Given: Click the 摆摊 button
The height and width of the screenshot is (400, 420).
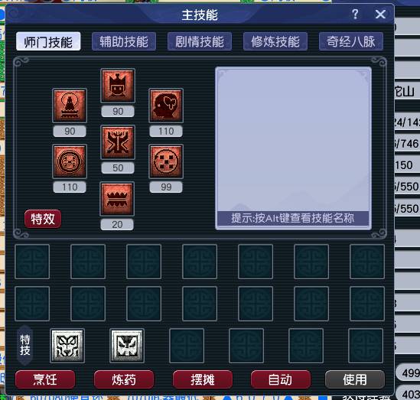Looking at the screenshot, I should (203, 379).
